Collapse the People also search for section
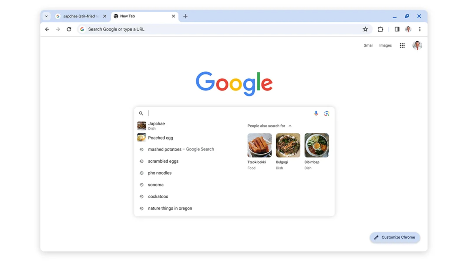 (x=290, y=126)
